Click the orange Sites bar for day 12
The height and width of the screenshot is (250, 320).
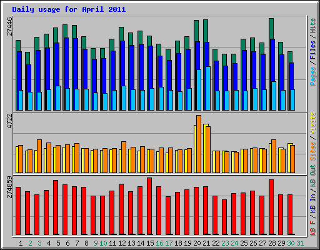[x=124, y=157]
